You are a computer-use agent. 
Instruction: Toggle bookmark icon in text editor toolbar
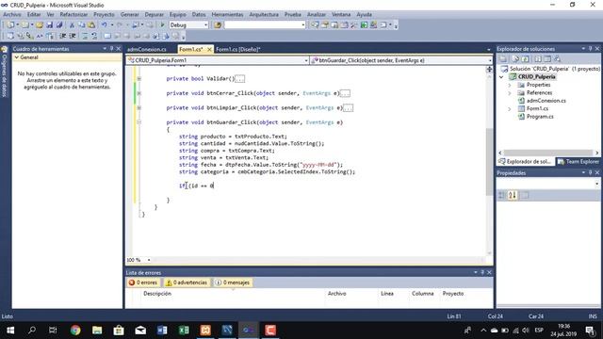pos(107,36)
